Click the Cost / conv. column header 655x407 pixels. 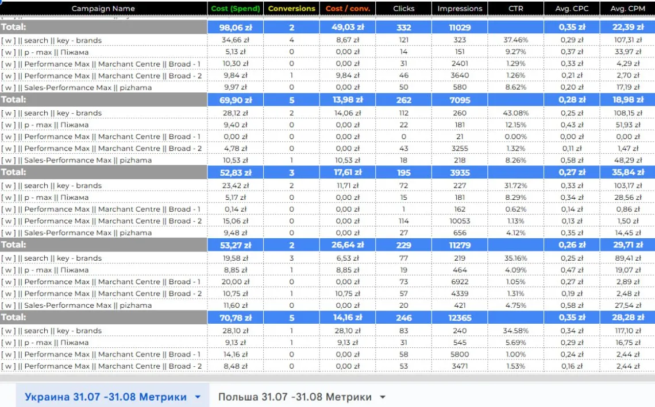click(x=348, y=9)
